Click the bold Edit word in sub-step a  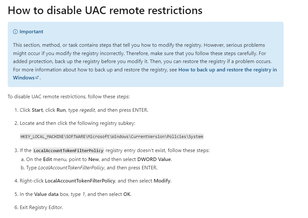click(48, 159)
